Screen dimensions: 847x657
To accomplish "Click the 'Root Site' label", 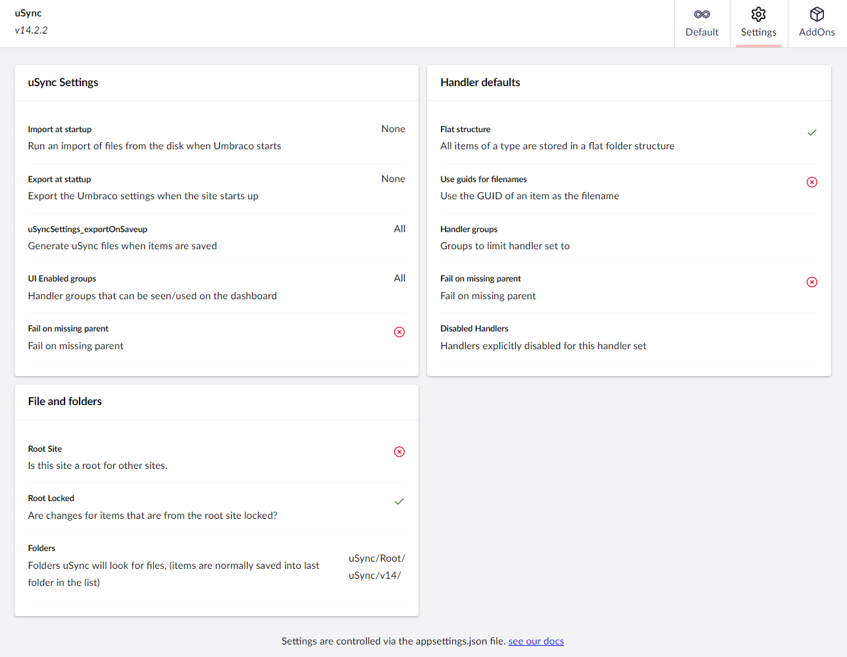I will tap(45, 449).
